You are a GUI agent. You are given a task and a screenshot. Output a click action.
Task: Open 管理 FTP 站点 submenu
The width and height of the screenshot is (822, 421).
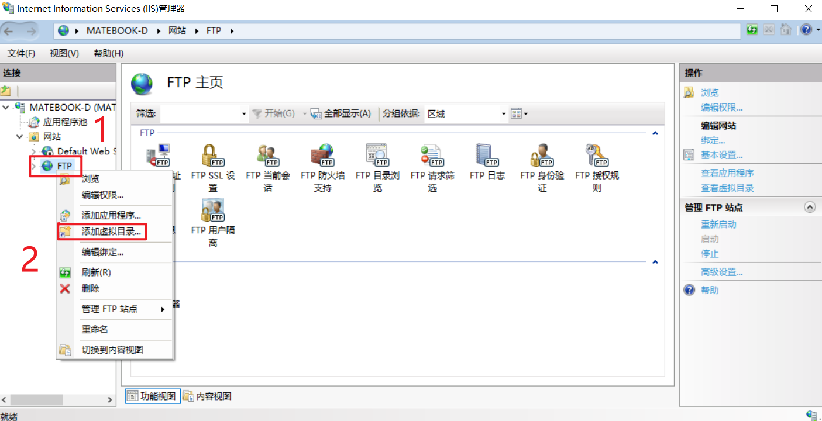pos(115,309)
